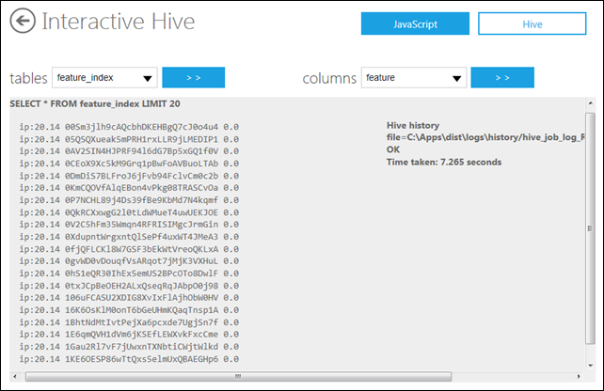Open the columns dropdown showing feature
Image resolution: width=604 pixels, height=391 pixels.
pos(414,78)
